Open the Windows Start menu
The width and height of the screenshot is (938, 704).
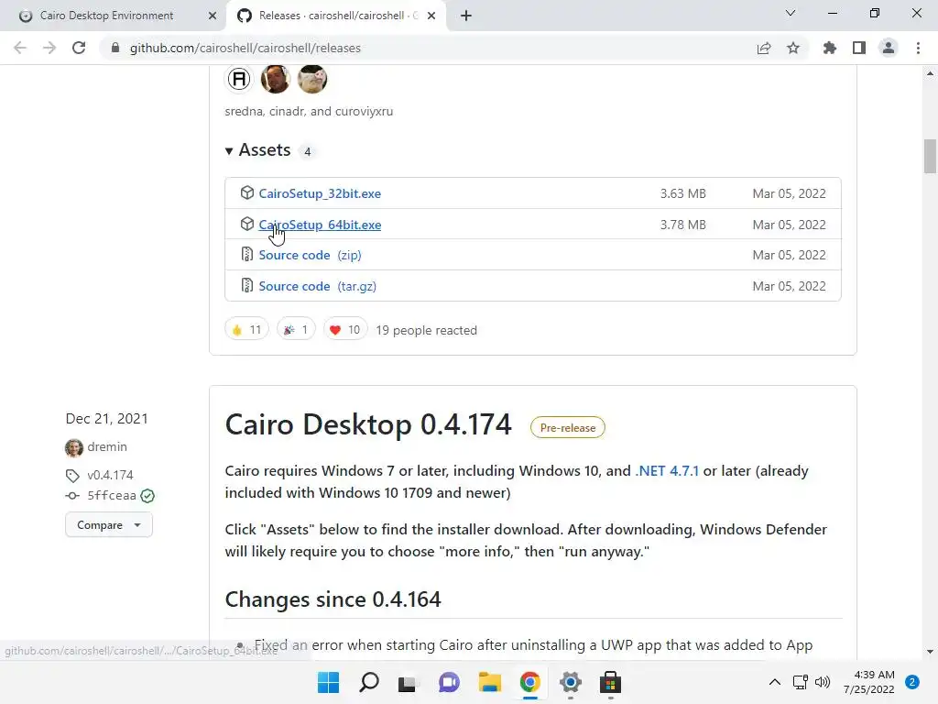coord(329,682)
